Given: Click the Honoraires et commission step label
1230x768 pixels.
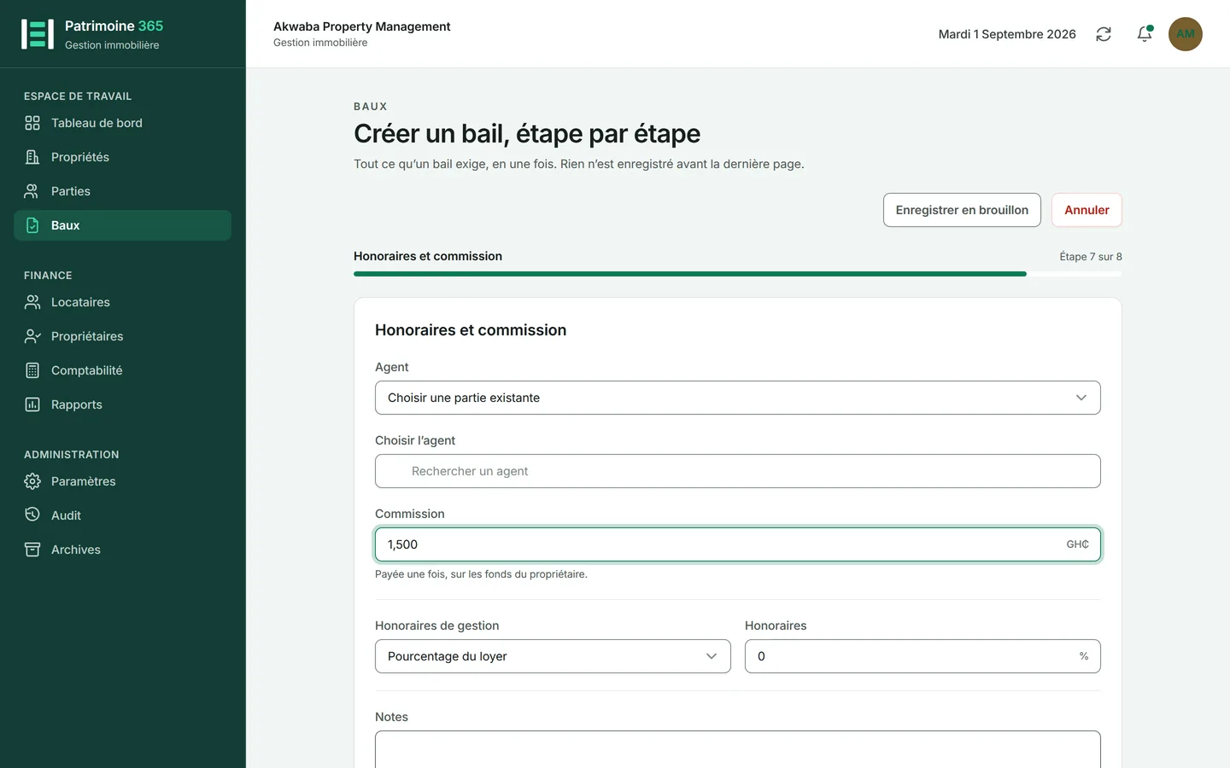Looking at the screenshot, I should point(428,256).
